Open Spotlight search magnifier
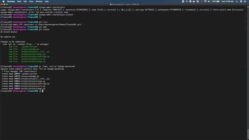Viewport: 249px width, 140px height. pyautogui.click(x=237, y=2)
